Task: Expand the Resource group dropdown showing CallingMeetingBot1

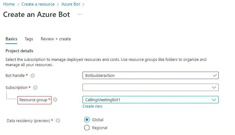Action: (x=151, y=100)
